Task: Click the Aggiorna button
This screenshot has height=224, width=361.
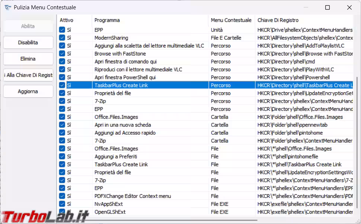Action: click(28, 91)
